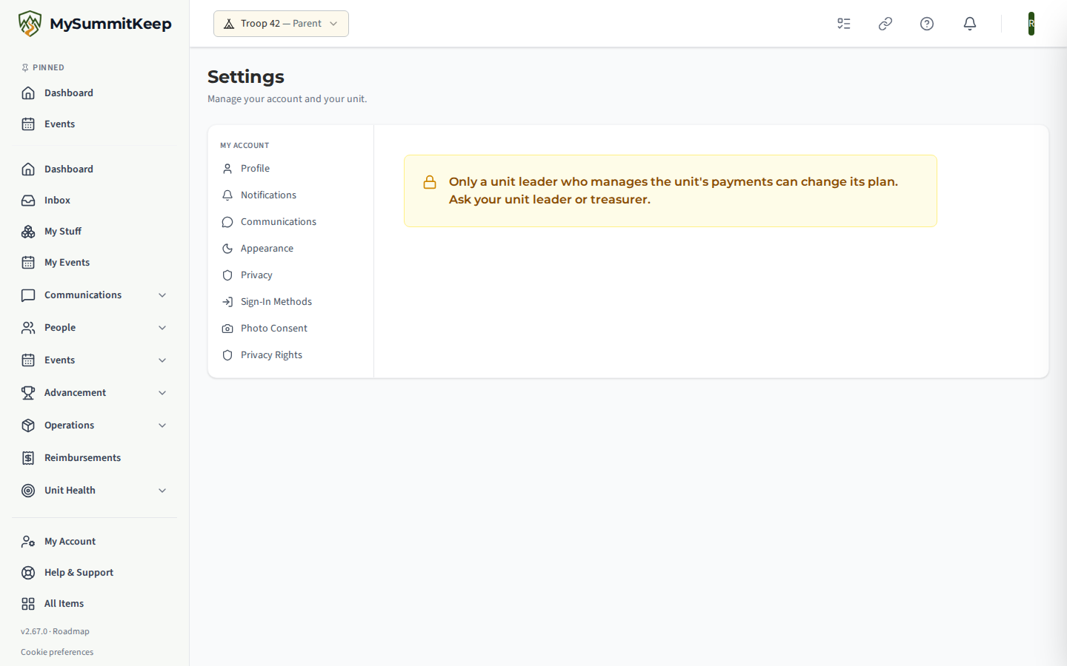Expand the Unit Health sidebar section
Screen dimensions: 1067x666
point(95,491)
